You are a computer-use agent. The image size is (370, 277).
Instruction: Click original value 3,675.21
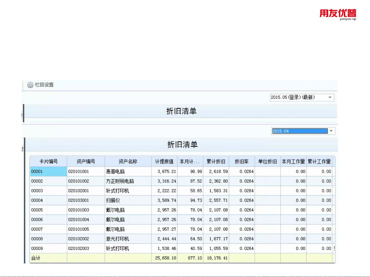point(167,171)
